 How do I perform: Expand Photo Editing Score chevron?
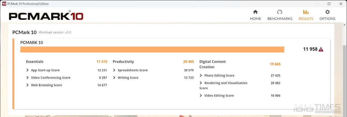(x=201, y=75)
